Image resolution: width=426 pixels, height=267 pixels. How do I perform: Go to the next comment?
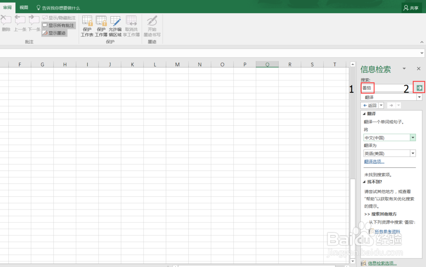tap(34, 23)
